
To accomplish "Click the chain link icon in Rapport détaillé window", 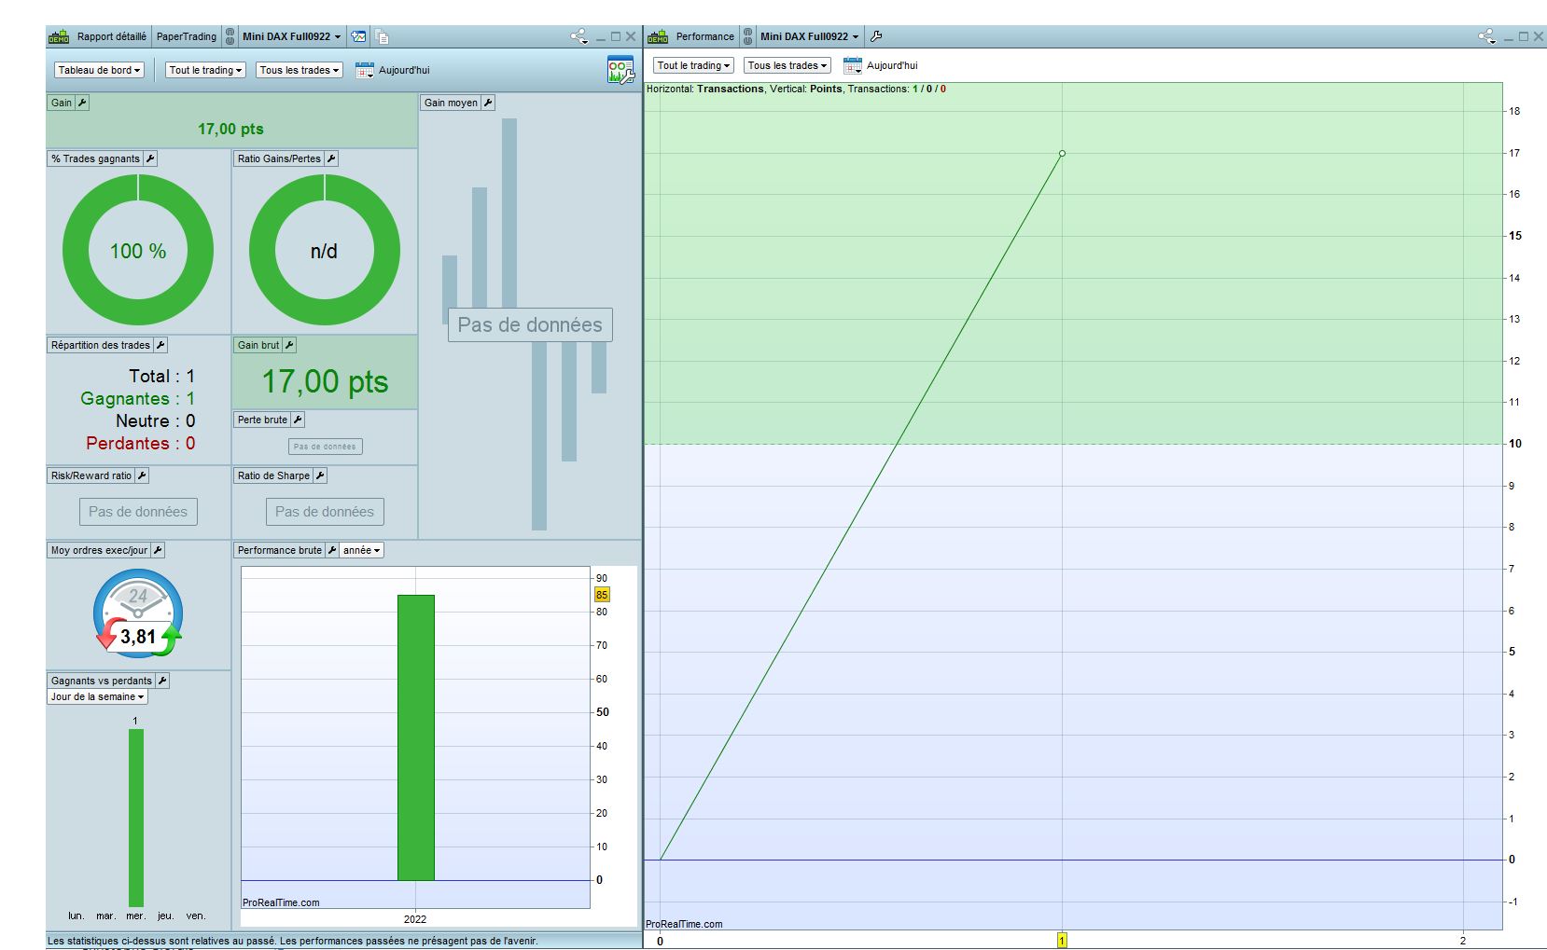I will click(230, 36).
